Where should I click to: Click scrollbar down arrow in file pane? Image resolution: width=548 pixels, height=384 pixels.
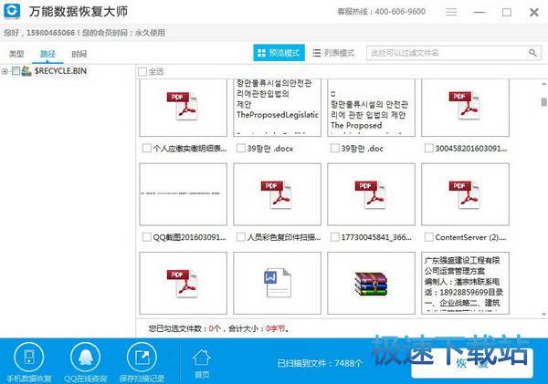pyautogui.click(x=543, y=315)
